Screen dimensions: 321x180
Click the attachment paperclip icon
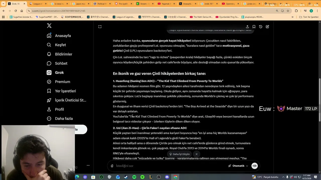tap(112, 166)
